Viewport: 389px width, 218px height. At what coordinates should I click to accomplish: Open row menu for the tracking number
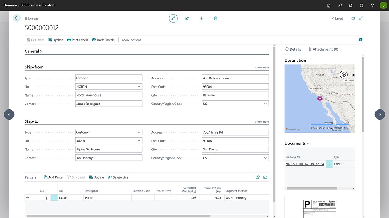pyautogui.click(x=329, y=164)
